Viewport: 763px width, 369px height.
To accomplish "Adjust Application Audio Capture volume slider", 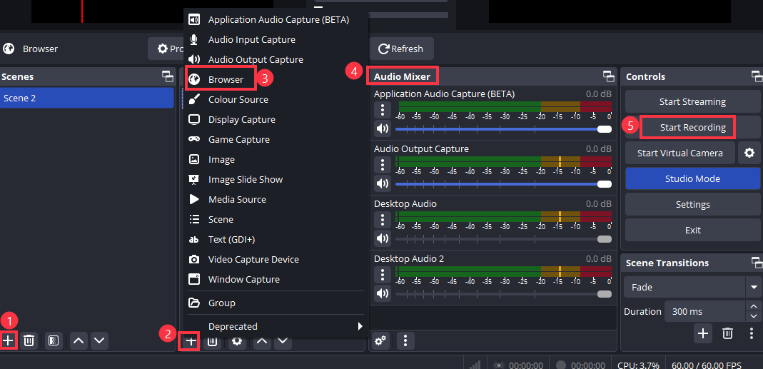I will point(504,129).
